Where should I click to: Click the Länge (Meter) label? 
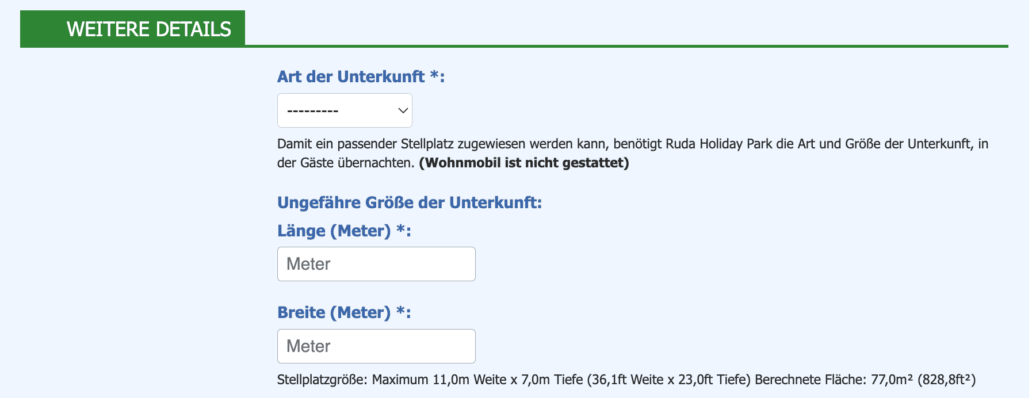coord(344,231)
